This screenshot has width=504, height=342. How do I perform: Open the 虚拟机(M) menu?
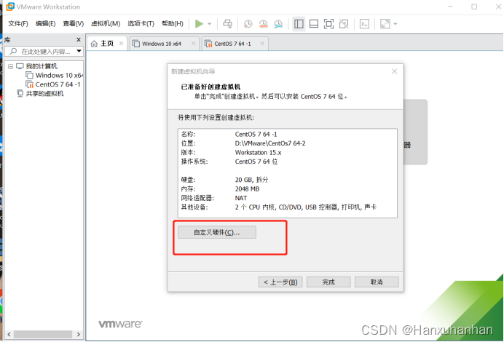point(106,23)
